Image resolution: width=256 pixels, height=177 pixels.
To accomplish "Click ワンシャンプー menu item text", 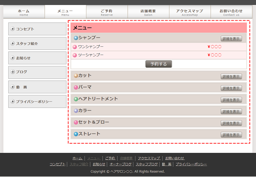I will 91,47.
